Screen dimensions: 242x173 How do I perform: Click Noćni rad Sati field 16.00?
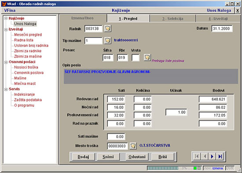(116, 107)
